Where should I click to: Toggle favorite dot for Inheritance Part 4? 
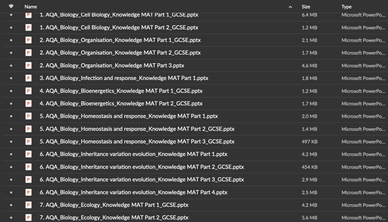(11, 192)
